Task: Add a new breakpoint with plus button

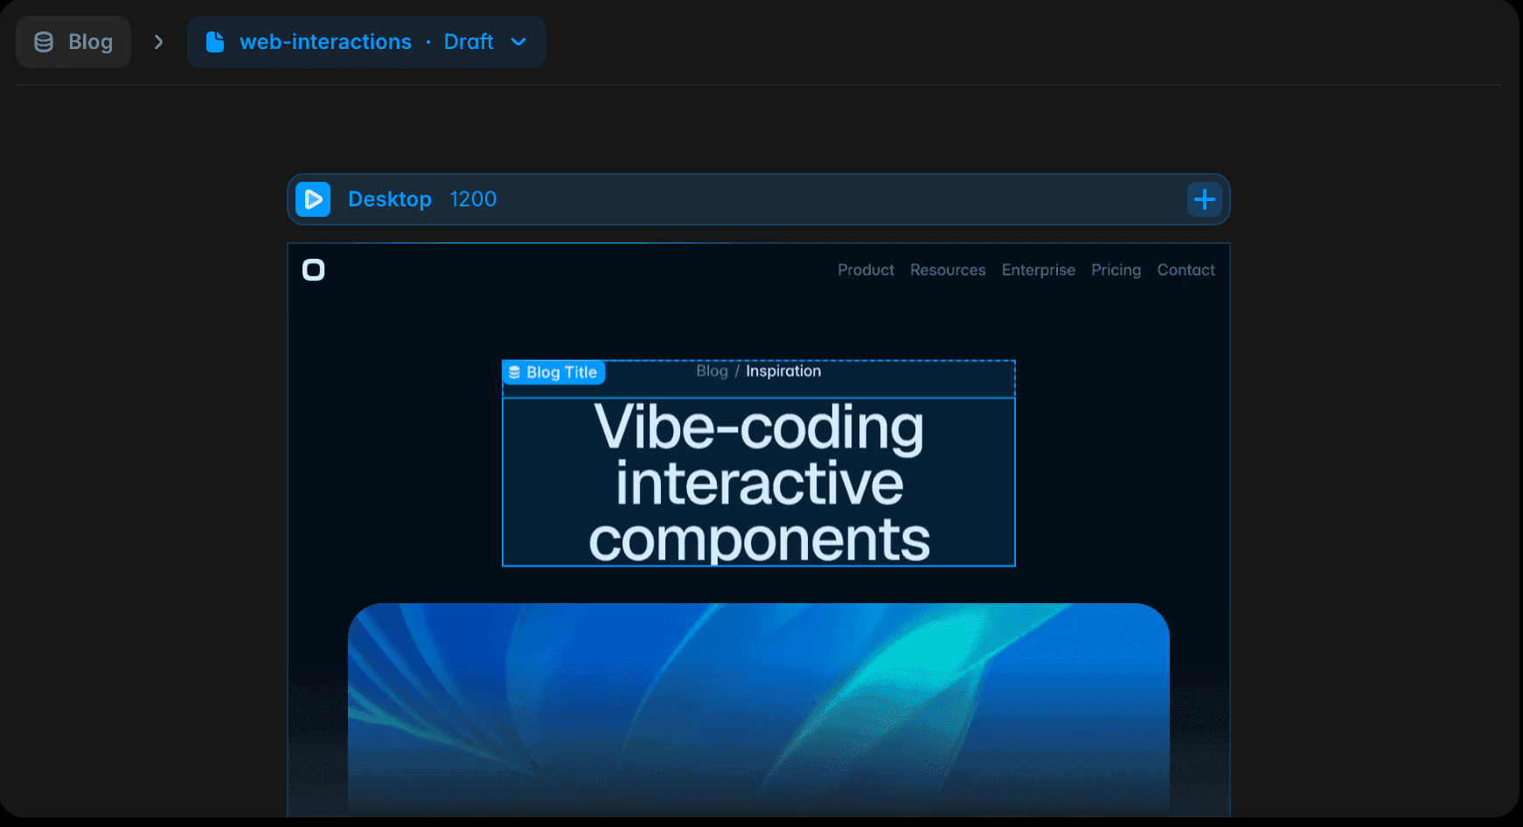Action: pos(1205,199)
